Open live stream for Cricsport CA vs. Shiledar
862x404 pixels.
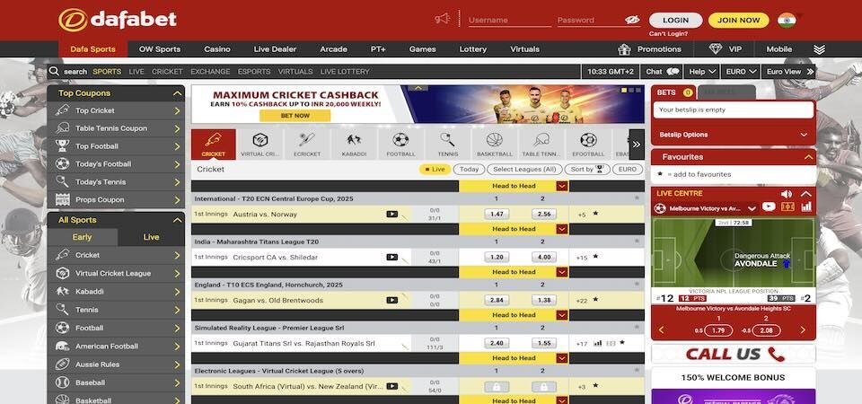tap(392, 258)
